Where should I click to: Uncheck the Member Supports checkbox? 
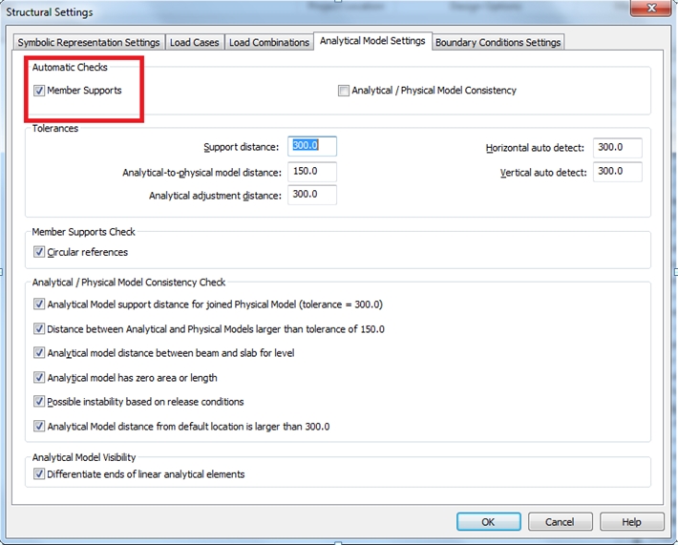coord(39,91)
